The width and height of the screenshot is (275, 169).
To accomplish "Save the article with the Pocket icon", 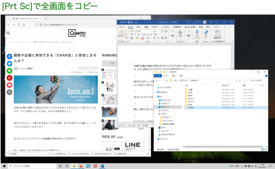I will [9, 85].
